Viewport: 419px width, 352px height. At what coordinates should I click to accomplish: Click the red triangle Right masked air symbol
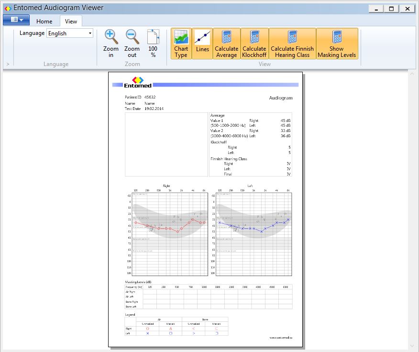coord(170,329)
